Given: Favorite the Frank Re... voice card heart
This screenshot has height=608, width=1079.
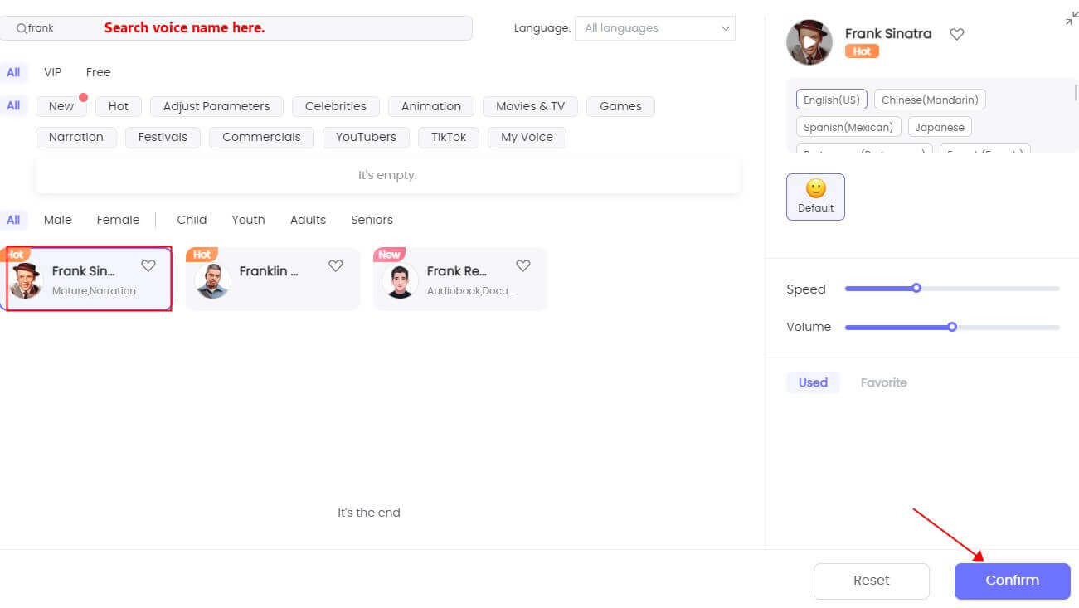Looking at the screenshot, I should click(523, 265).
